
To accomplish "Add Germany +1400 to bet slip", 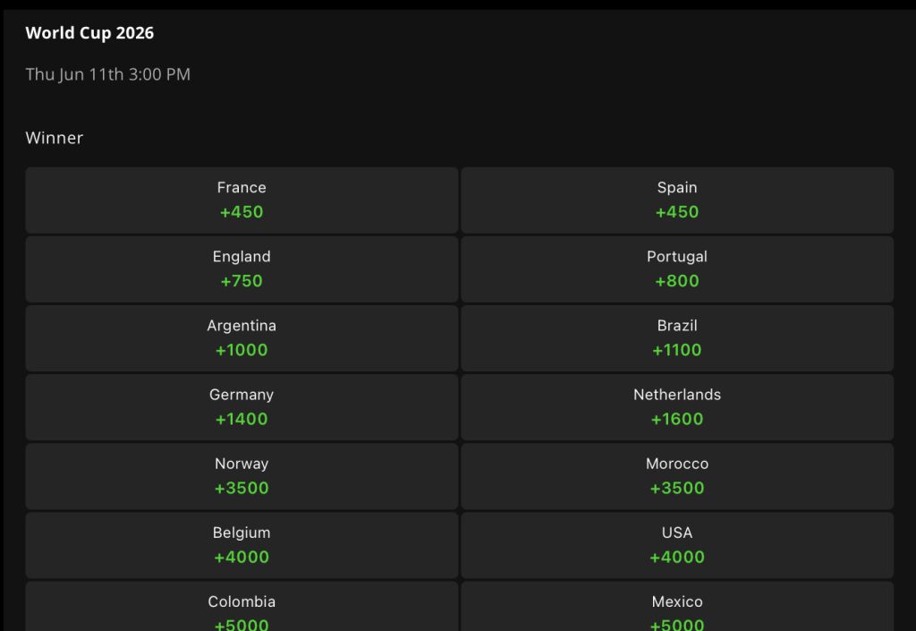I will pos(242,407).
